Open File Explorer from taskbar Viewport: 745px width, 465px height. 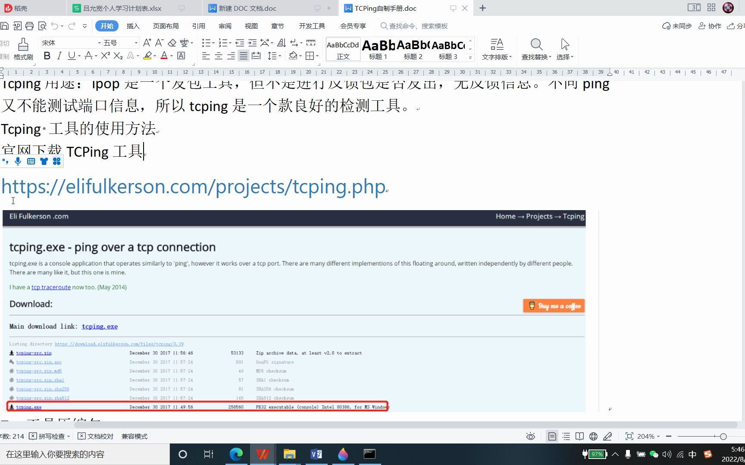point(289,454)
